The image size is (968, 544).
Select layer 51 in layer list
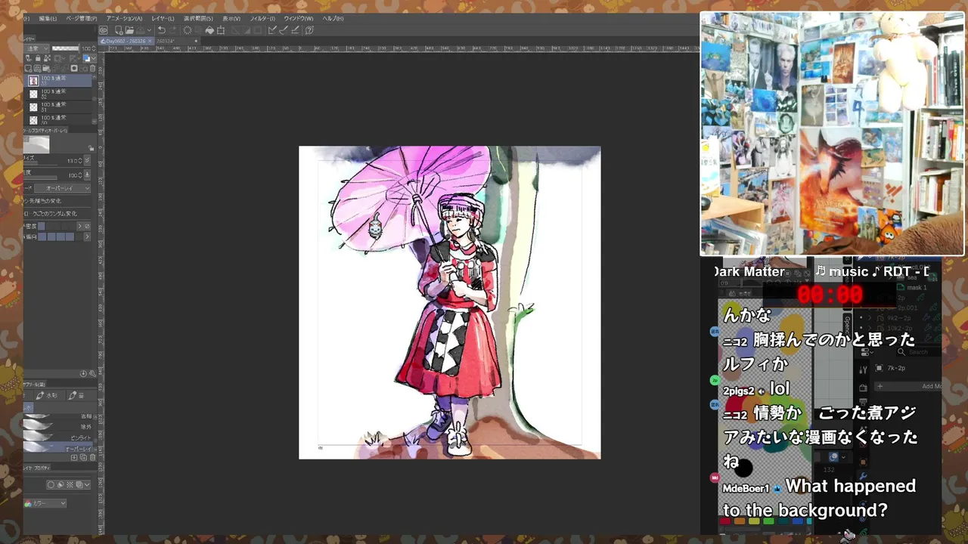coord(57,107)
